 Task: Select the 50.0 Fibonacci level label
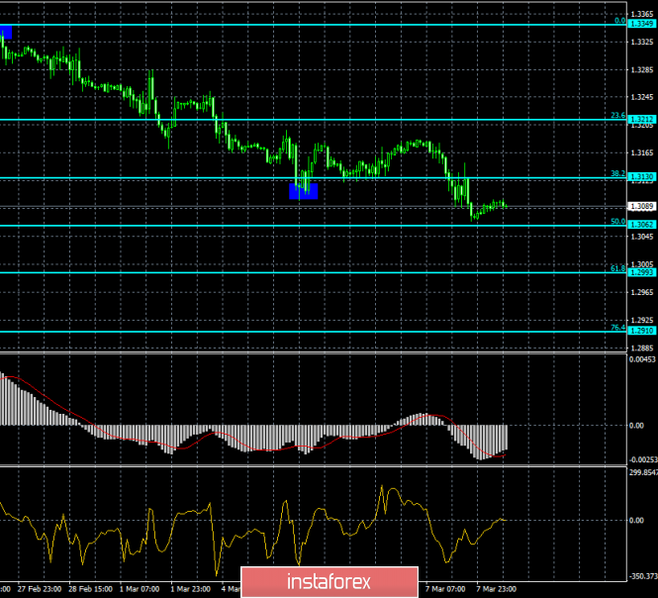click(617, 222)
